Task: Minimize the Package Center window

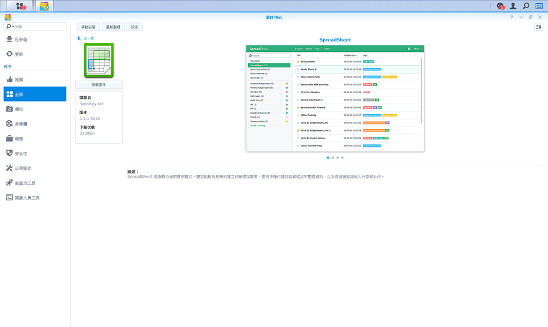Action: pyautogui.click(x=521, y=17)
